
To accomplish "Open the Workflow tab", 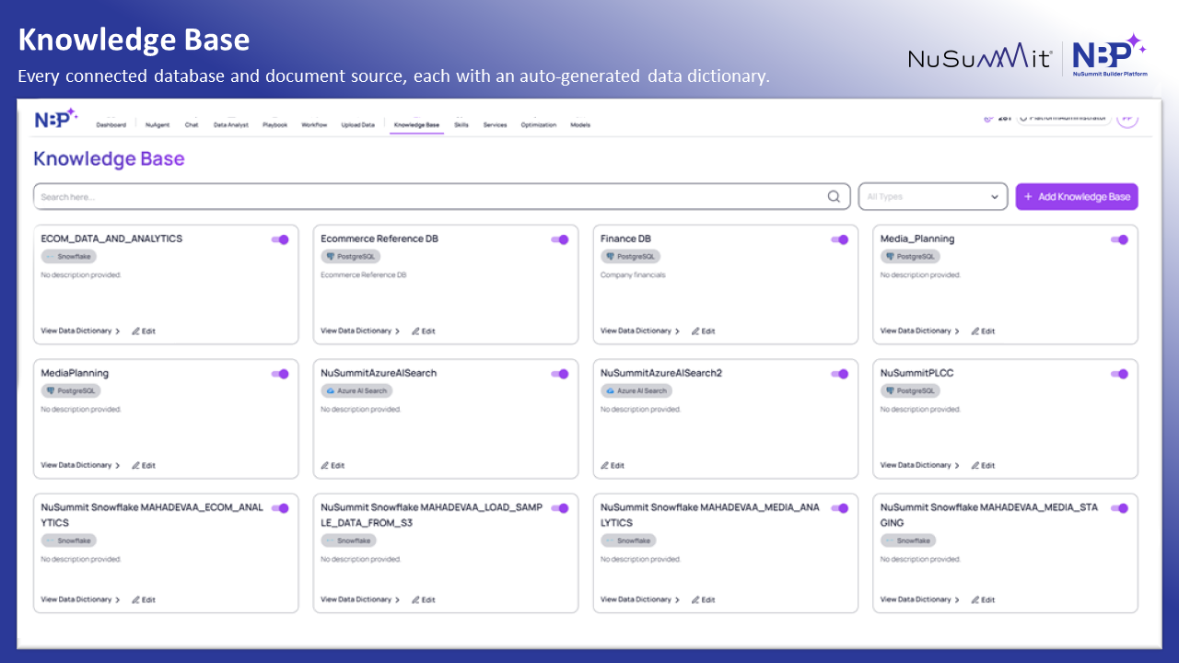I will pyautogui.click(x=314, y=124).
